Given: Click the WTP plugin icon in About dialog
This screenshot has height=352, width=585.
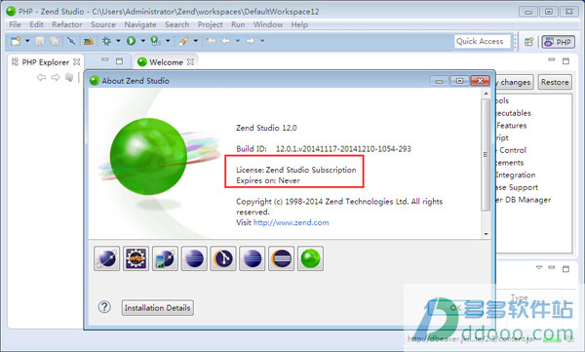Looking at the screenshot, I should coord(136,258).
